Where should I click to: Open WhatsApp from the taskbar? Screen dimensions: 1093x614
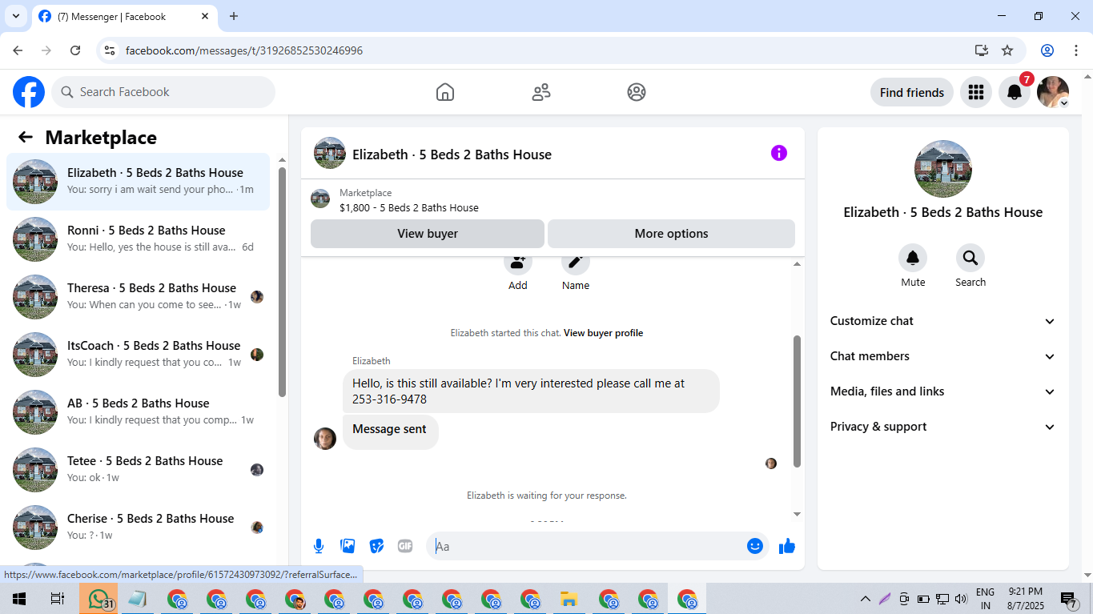tap(98, 599)
